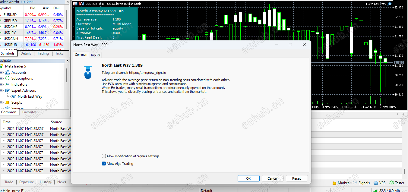
Task: Click the GBPUSD direction arrow icon
Action: point(1,20)
